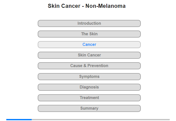The width and height of the screenshot is (176, 121).
Task: Pick The Skin chapter bar
Action: (89, 34)
